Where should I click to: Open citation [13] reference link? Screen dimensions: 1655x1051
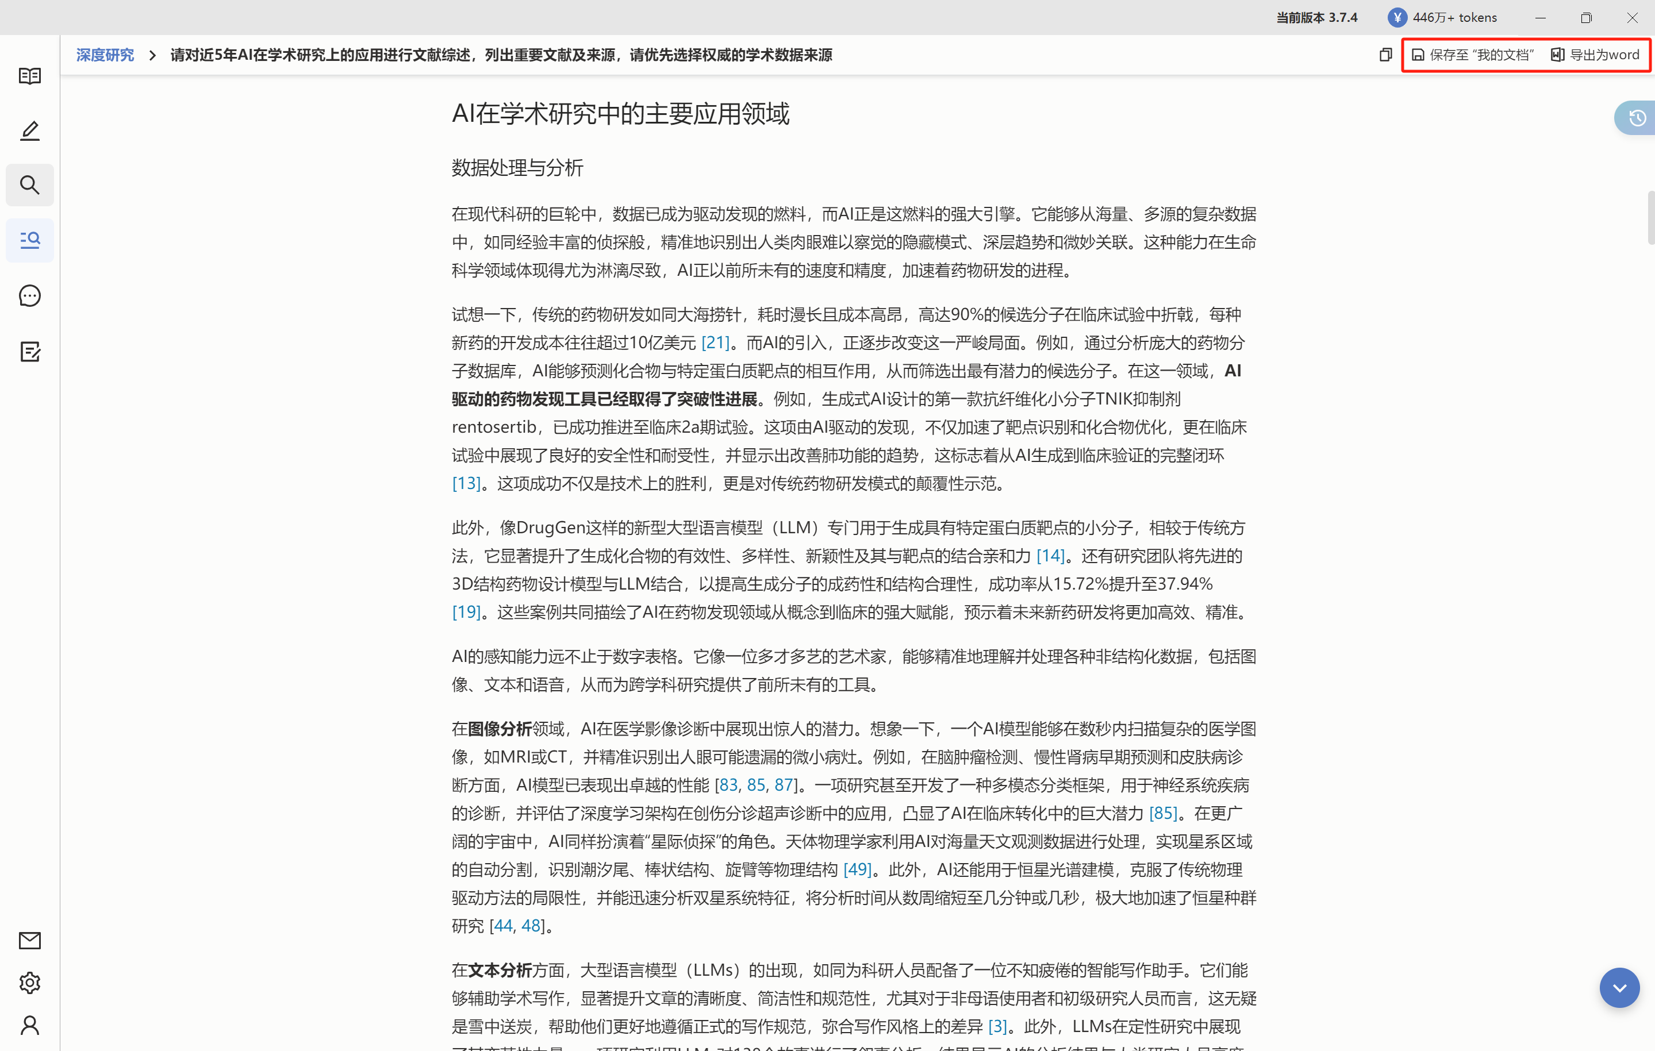[x=466, y=483]
